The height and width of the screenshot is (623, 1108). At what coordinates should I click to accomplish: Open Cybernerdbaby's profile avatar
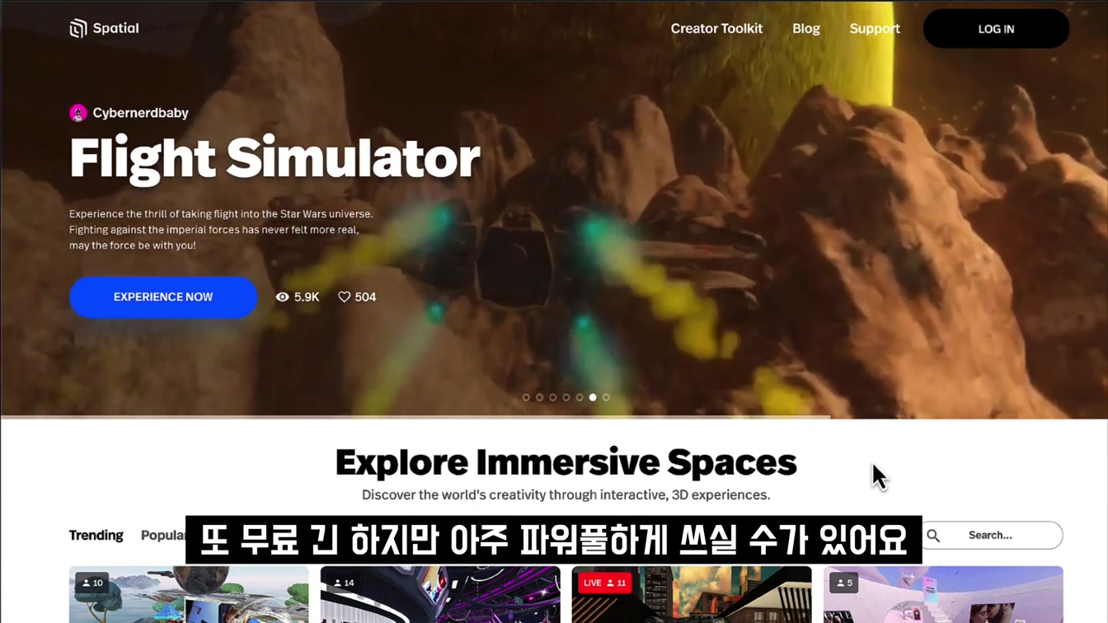click(78, 113)
